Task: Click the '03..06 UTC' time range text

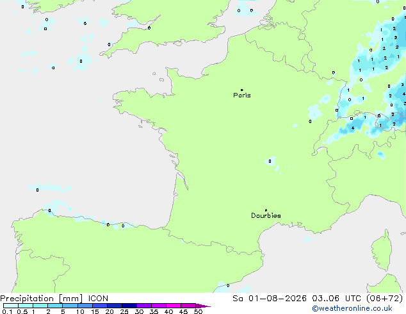Action: (336, 299)
